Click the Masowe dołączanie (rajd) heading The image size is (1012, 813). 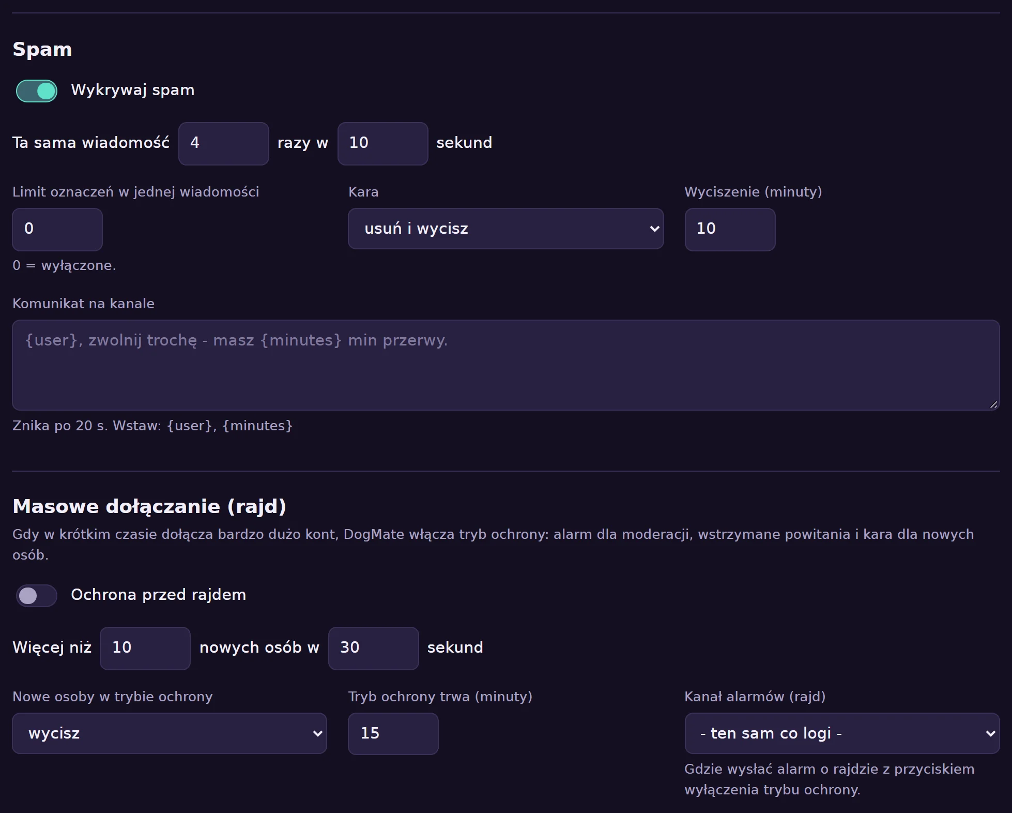pyautogui.click(x=149, y=506)
